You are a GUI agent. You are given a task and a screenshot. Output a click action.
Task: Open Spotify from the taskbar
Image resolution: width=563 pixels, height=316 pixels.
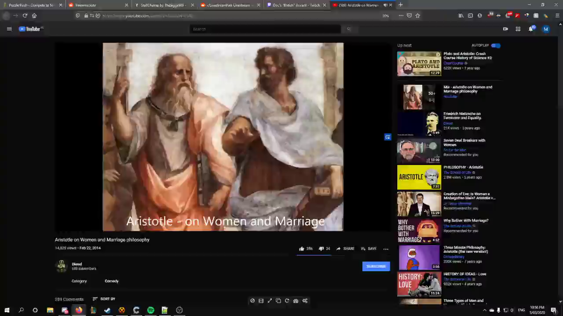click(x=150, y=310)
